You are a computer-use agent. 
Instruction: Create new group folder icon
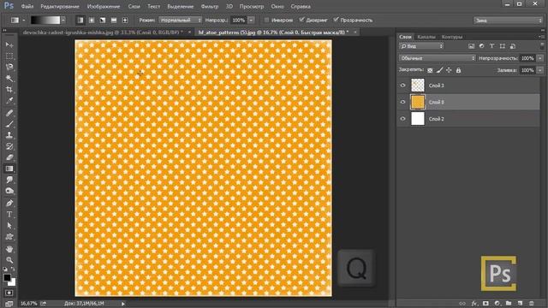(509, 304)
